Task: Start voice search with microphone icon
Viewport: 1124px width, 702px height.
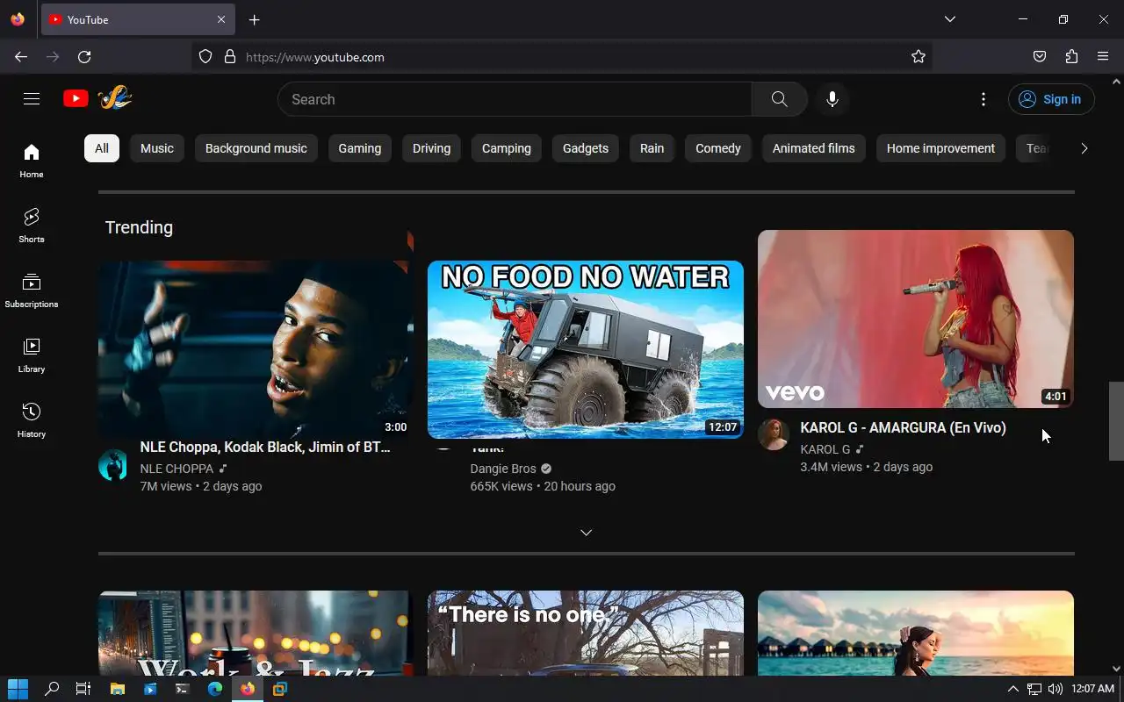Action: coord(832,99)
